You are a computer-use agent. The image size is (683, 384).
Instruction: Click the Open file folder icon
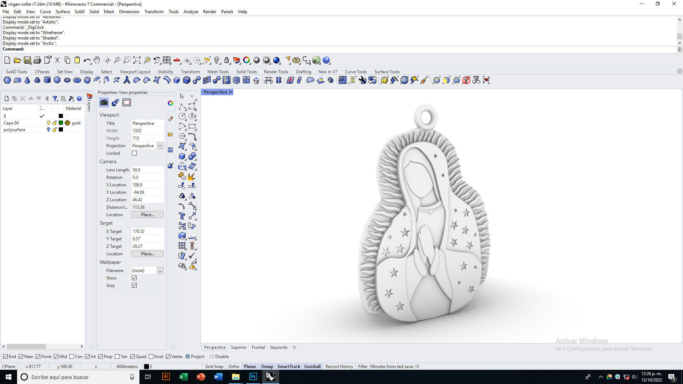click(17, 60)
